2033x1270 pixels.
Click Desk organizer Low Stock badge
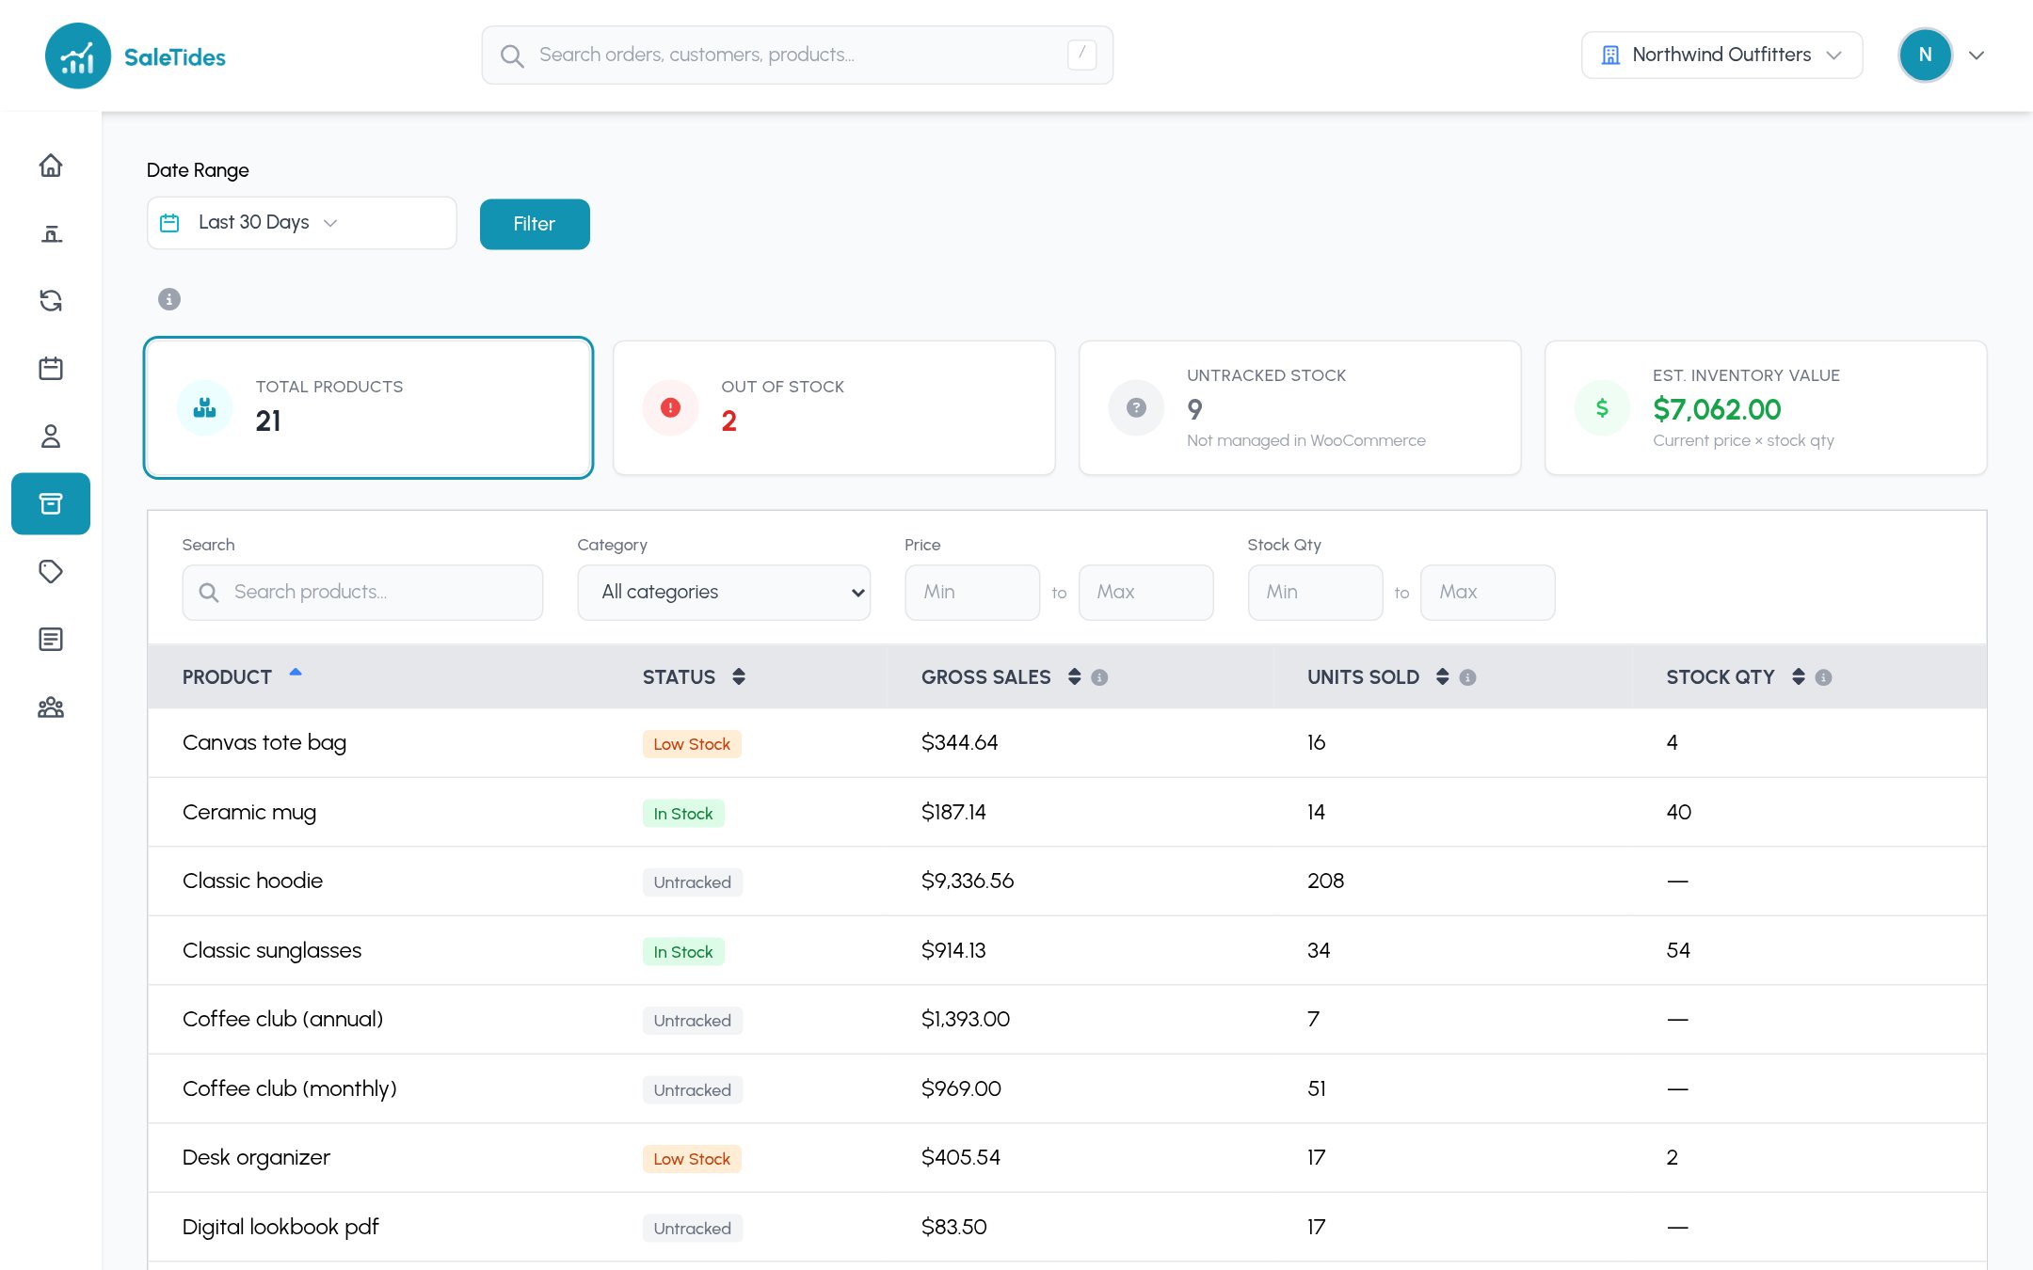click(x=692, y=1159)
